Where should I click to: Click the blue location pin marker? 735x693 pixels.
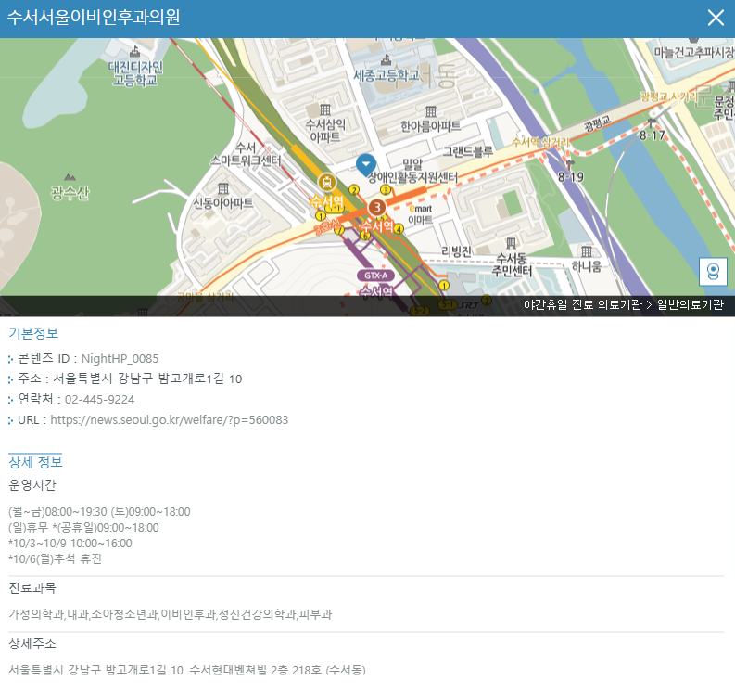click(x=366, y=165)
